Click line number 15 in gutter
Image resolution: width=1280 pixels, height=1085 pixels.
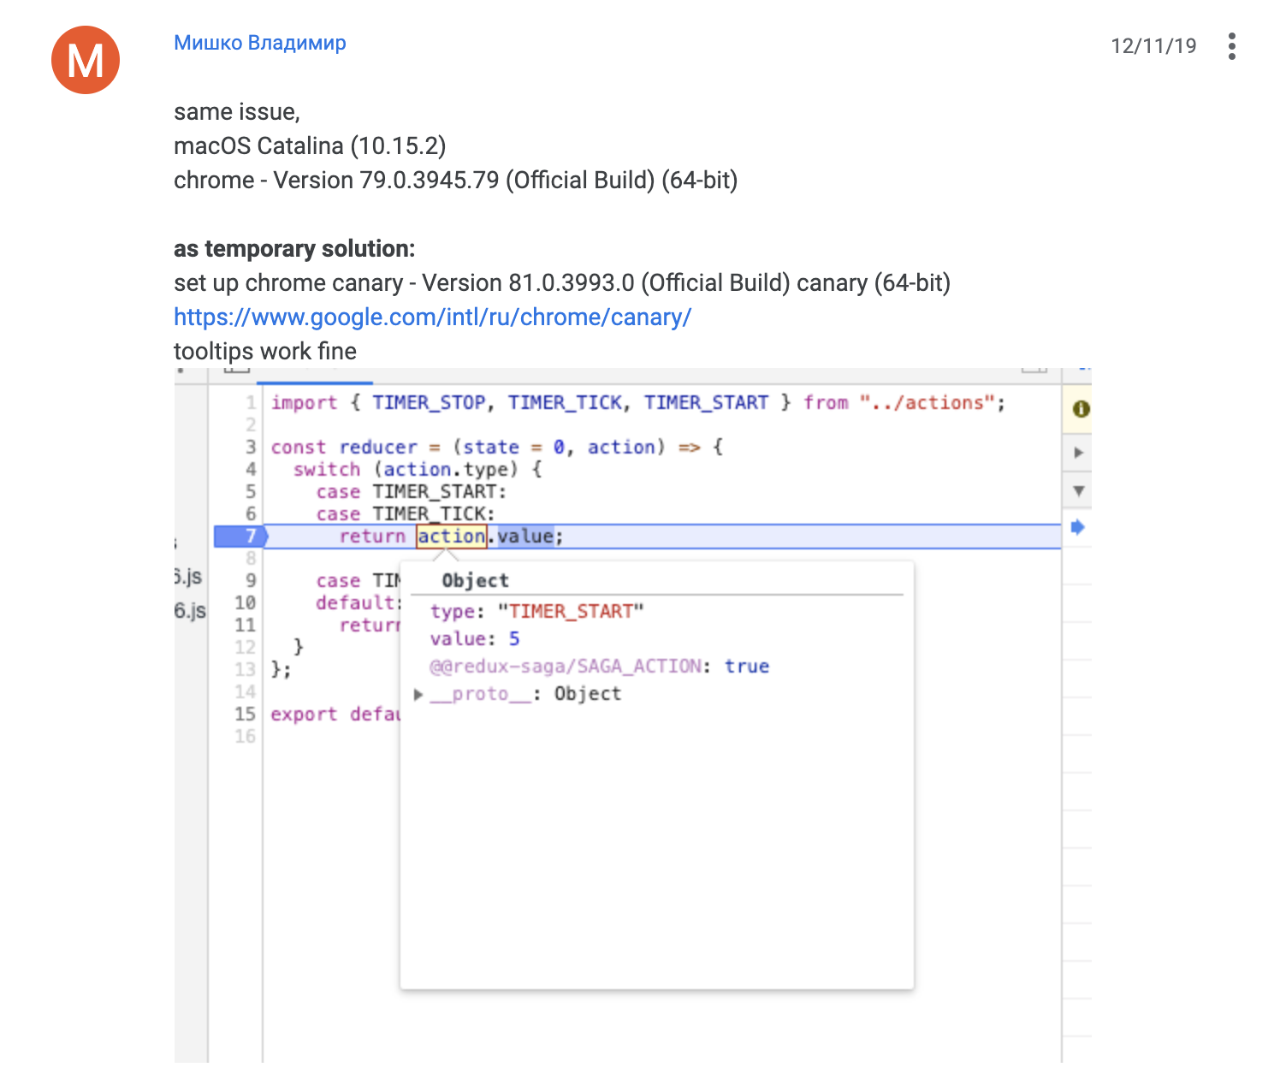tap(245, 714)
